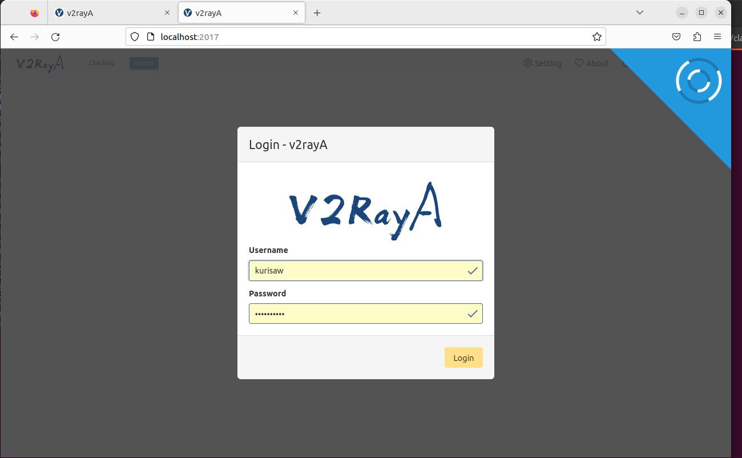Image resolution: width=742 pixels, height=458 pixels.
Task: Click the V2RayA logo in header
Action: coord(40,63)
